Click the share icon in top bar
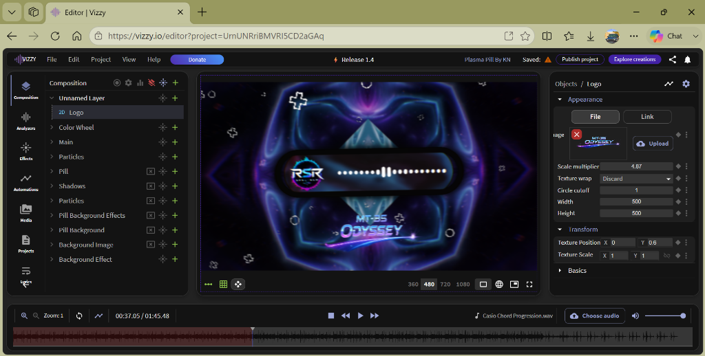Image resolution: width=705 pixels, height=356 pixels. pos(673,59)
